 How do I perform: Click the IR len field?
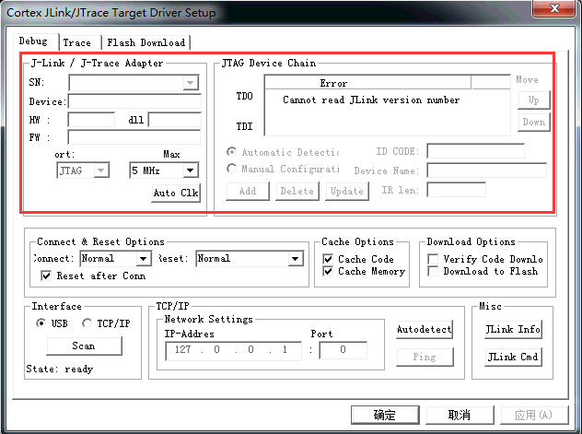456,190
